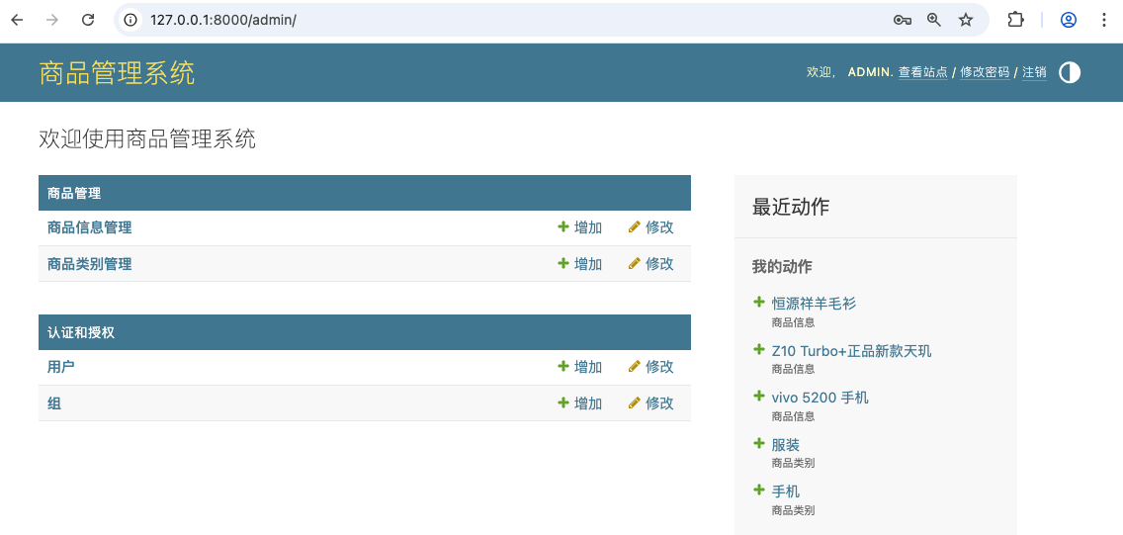Screen dimensions: 1123x535
Task: Click 增加 for 组
Action: pyautogui.click(x=580, y=403)
